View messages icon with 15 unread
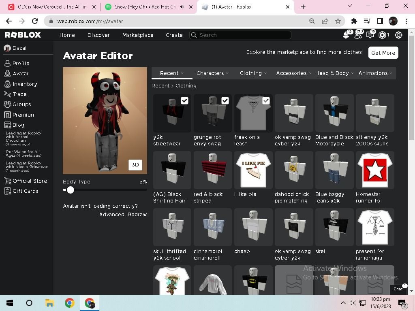 370,35
